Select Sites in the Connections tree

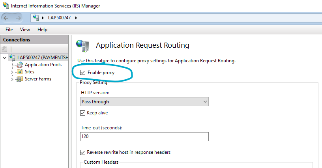[30, 72]
